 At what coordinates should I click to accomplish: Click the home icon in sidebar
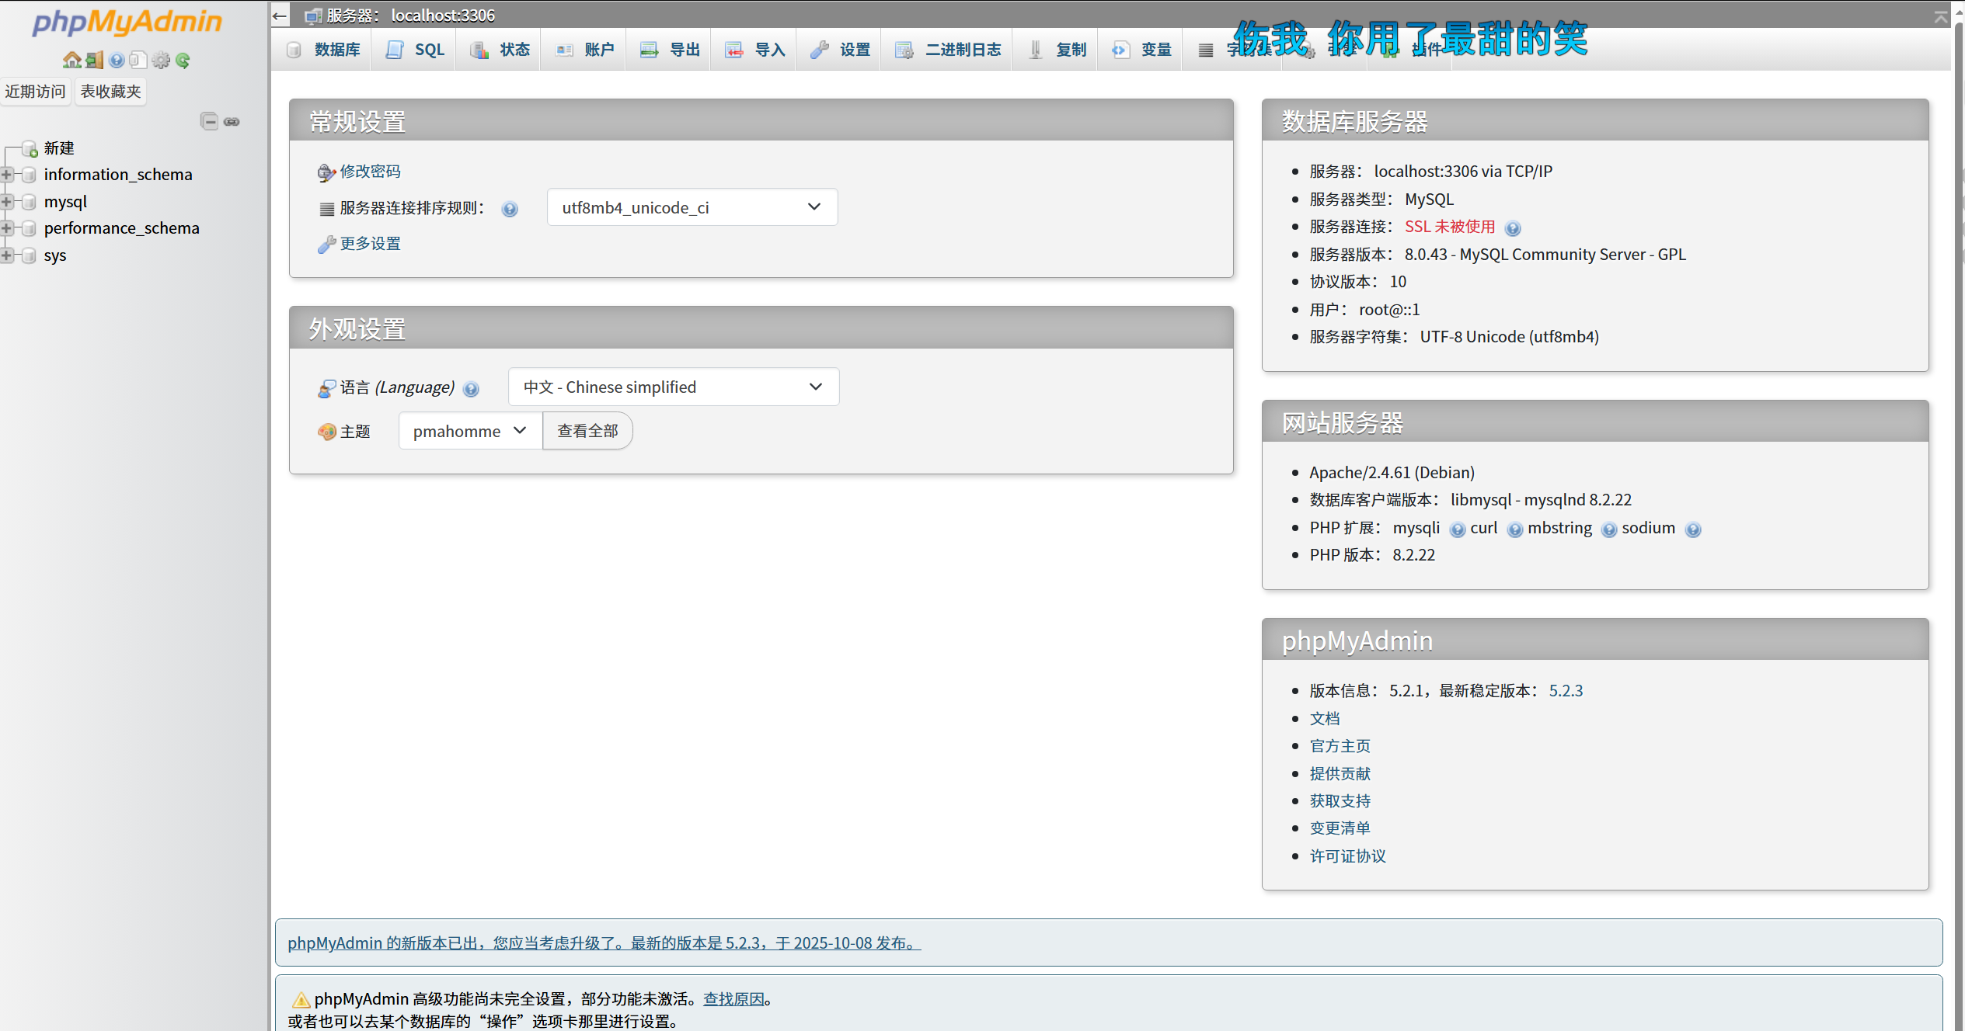click(71, 60)
